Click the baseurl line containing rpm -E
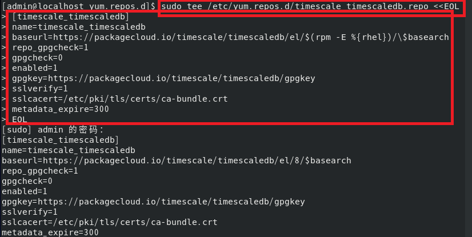472x237 pixels. [x=230, y=37]
